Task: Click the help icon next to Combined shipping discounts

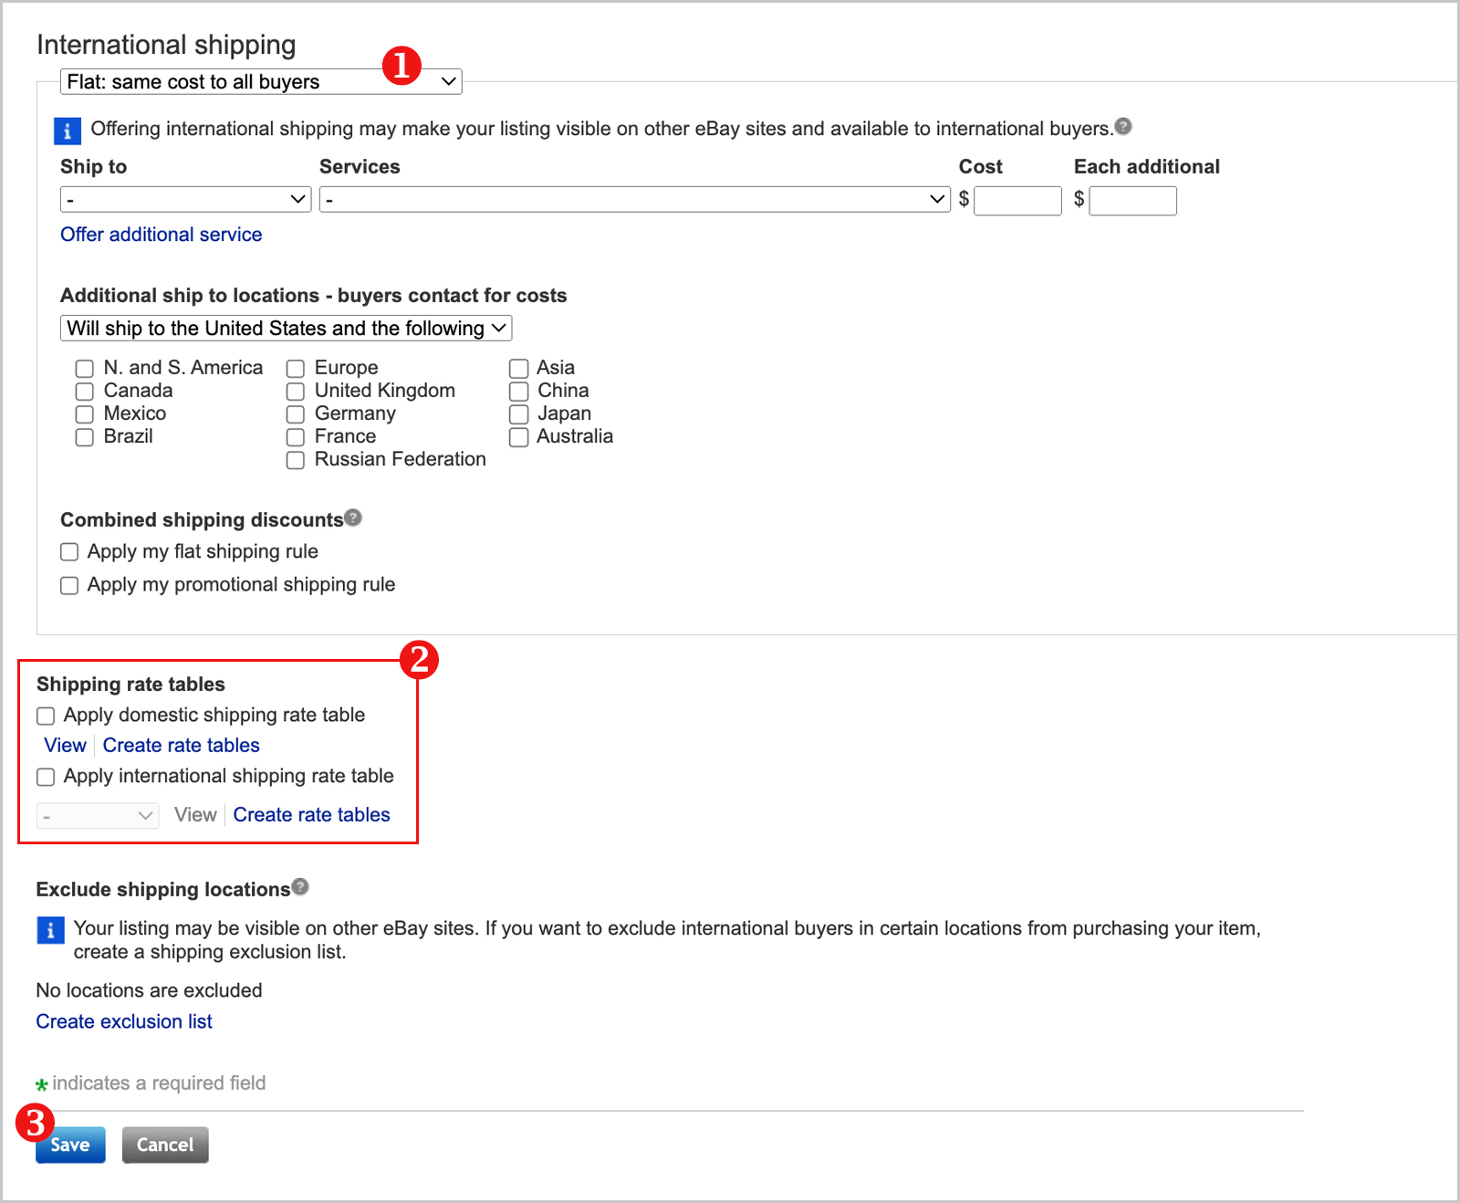Action: (x=353, y=517)
